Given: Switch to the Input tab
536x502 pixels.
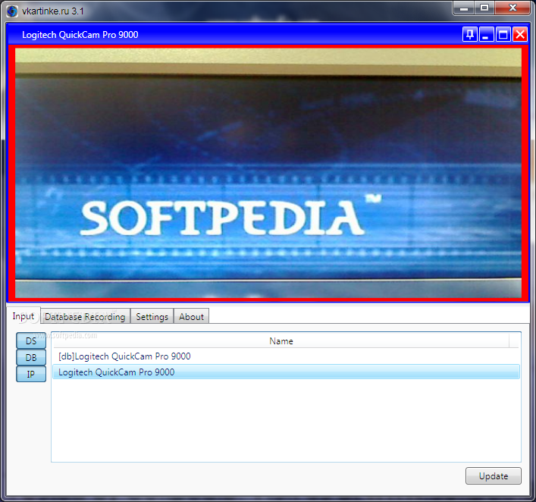Looking at the screenshot, I should pyautogui.click(x=24, y=316).
